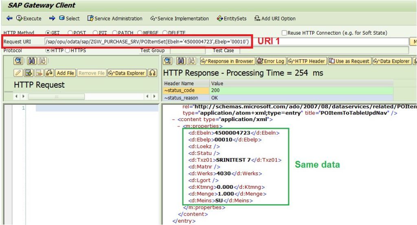Click the forward arrow icon before Select
The image size is (417, 225).
52,18
